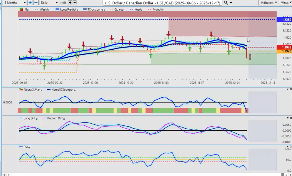Toggle the Weekly legend line
The width and height of the screenshot is (292, 176).
pos(44,9)
